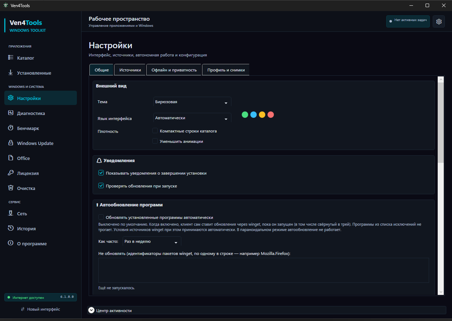Uncheck Проверять обновления при запуске
The width and height of the screenshot is (452, 321).
(101, 186)
